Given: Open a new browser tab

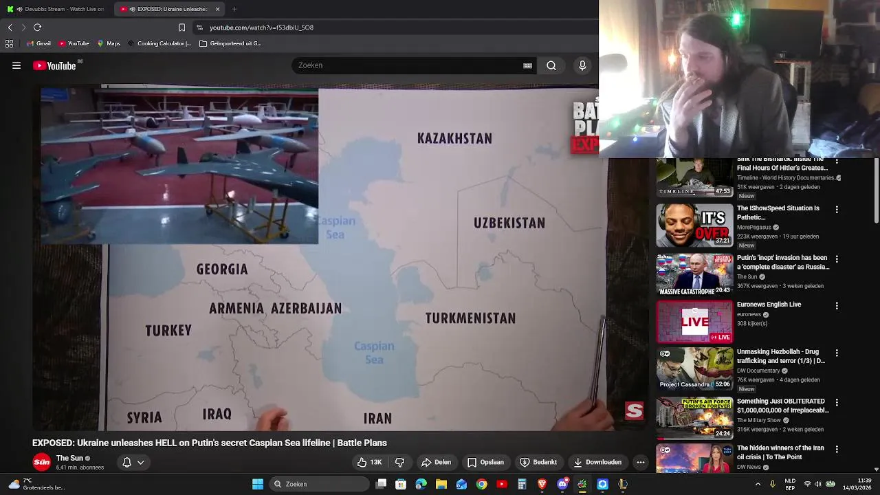Looking at the screenshot, I should pyautogui.click(x=234, y=9).
